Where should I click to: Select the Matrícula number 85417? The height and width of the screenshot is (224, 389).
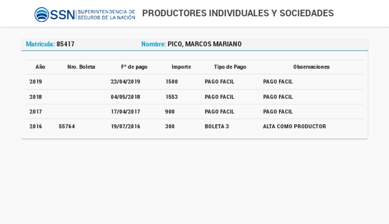pyautogui.click(x=65, y=44)
